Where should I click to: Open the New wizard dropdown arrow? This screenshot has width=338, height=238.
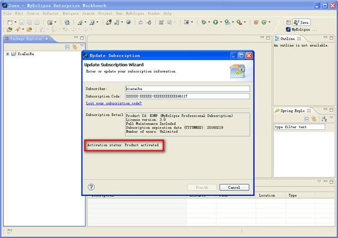click(15, 22)
